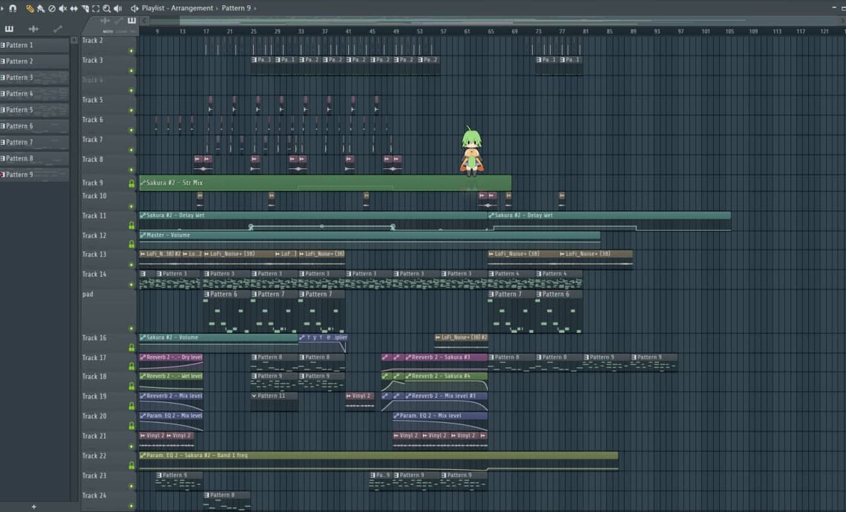This screenshot has width=846, height=512.
Task: Toggle the lock icon on Track 16
Action: (x=131, y=347)
